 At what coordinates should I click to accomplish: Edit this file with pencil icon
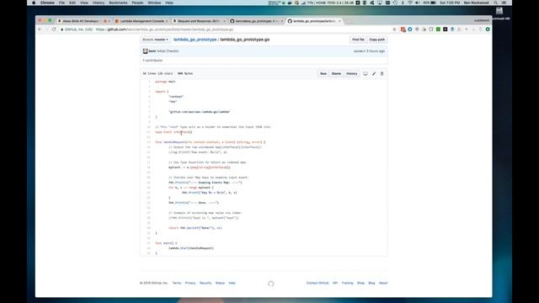[374, 73]
